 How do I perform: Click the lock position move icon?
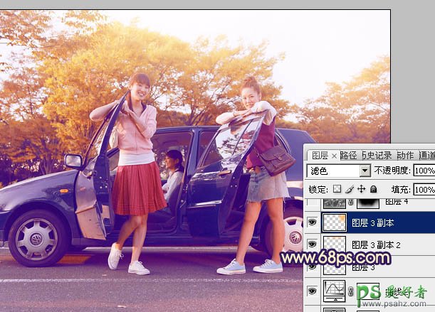coord(361,190)
